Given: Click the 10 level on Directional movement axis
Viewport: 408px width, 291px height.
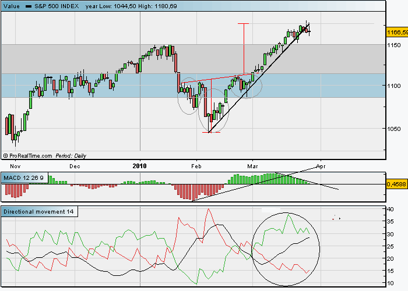Looking at the screenshot, I should point(391,283).
